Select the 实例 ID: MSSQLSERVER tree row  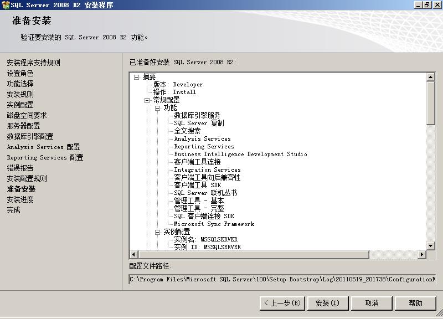[207, 247]
